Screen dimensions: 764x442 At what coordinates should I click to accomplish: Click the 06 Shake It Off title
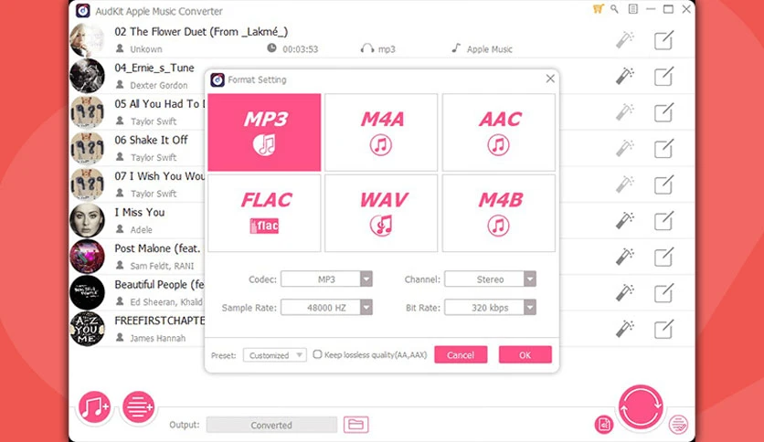(151, 141)
